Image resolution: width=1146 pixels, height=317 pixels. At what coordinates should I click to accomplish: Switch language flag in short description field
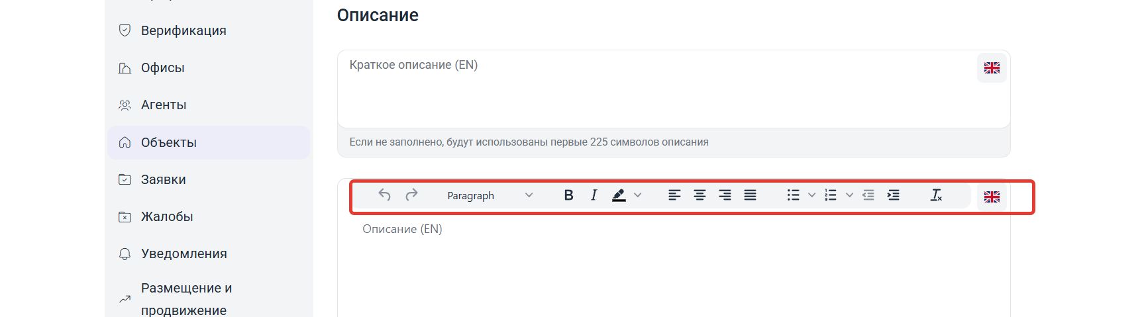(992, 68)
